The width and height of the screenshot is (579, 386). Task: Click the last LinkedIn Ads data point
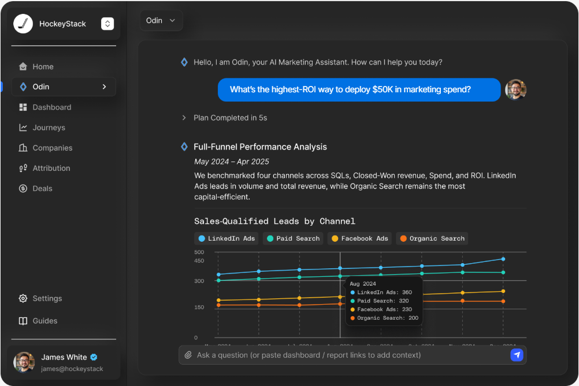503,259
